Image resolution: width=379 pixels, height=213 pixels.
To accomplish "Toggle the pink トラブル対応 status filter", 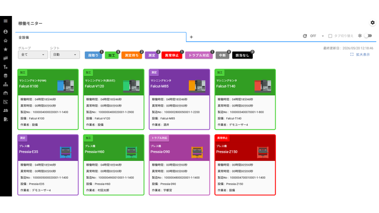I will 199,55.
